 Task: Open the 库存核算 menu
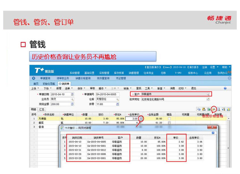point(119,73)
